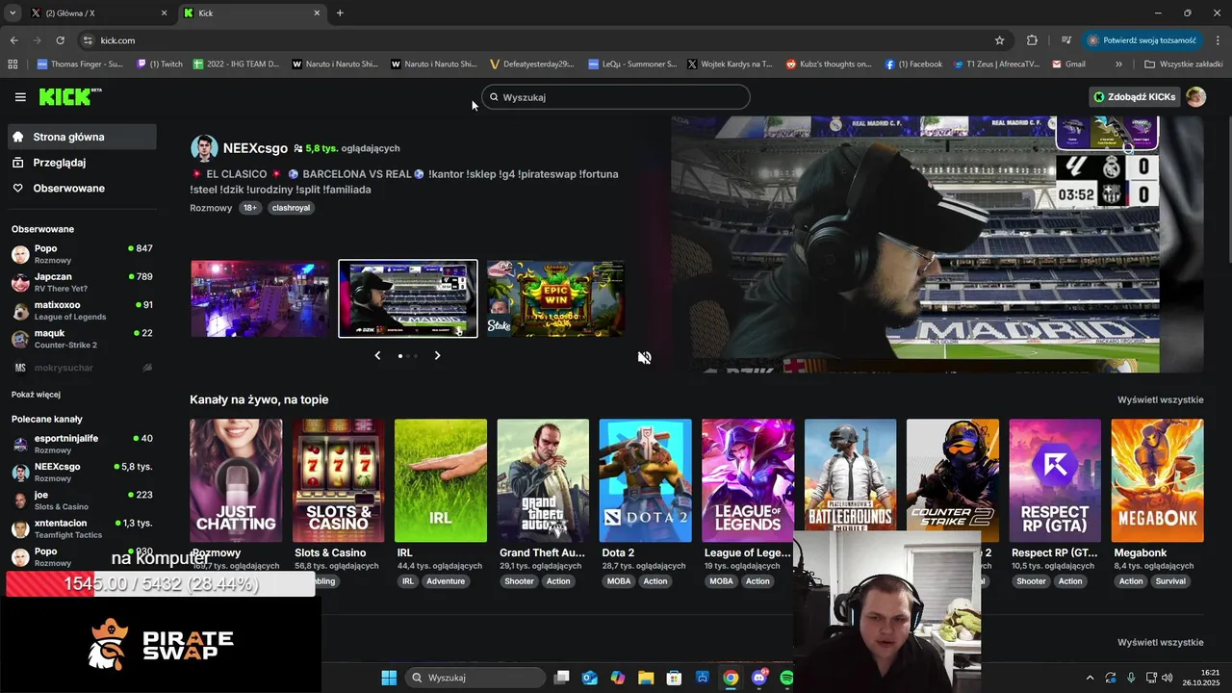Open matixoxoo in followed channels list
Viewport: 1232px width, 693px height.
(82, 310)
